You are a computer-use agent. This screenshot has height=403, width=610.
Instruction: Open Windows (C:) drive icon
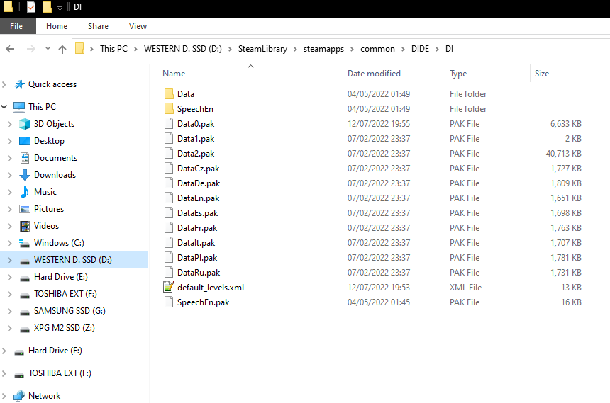pyautogui.click(x=25, y=243)
